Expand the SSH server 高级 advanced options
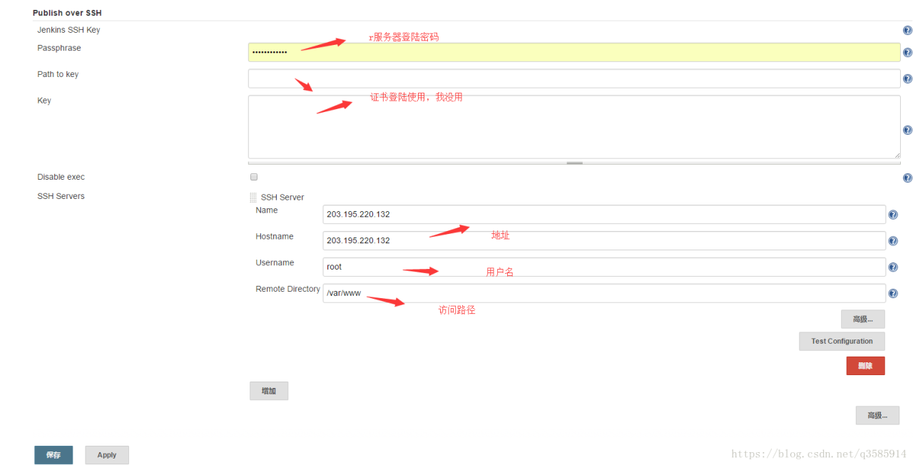 [862, 319]
